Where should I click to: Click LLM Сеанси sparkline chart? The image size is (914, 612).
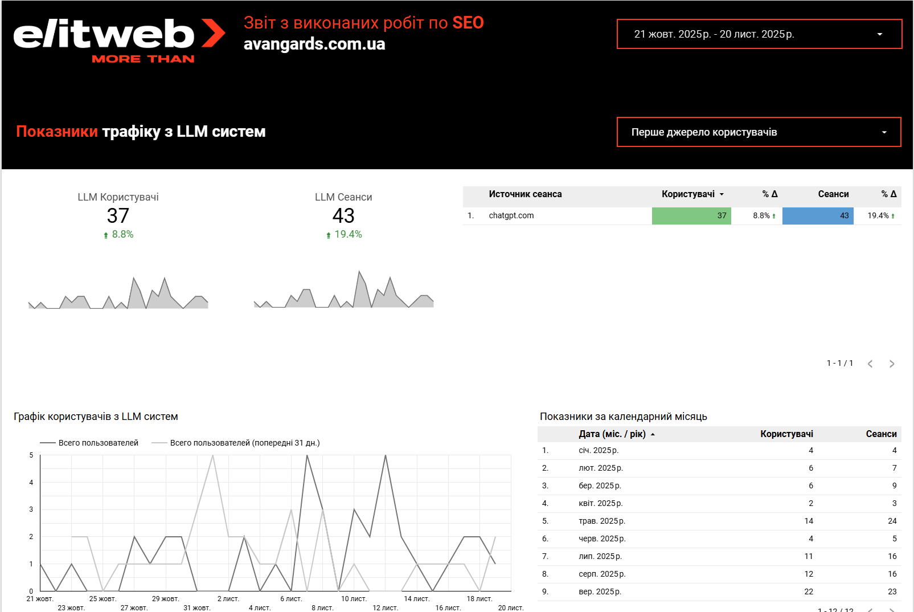(x=343, y=289)
